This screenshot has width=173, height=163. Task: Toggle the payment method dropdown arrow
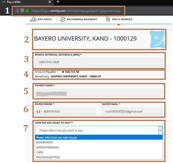160,130
